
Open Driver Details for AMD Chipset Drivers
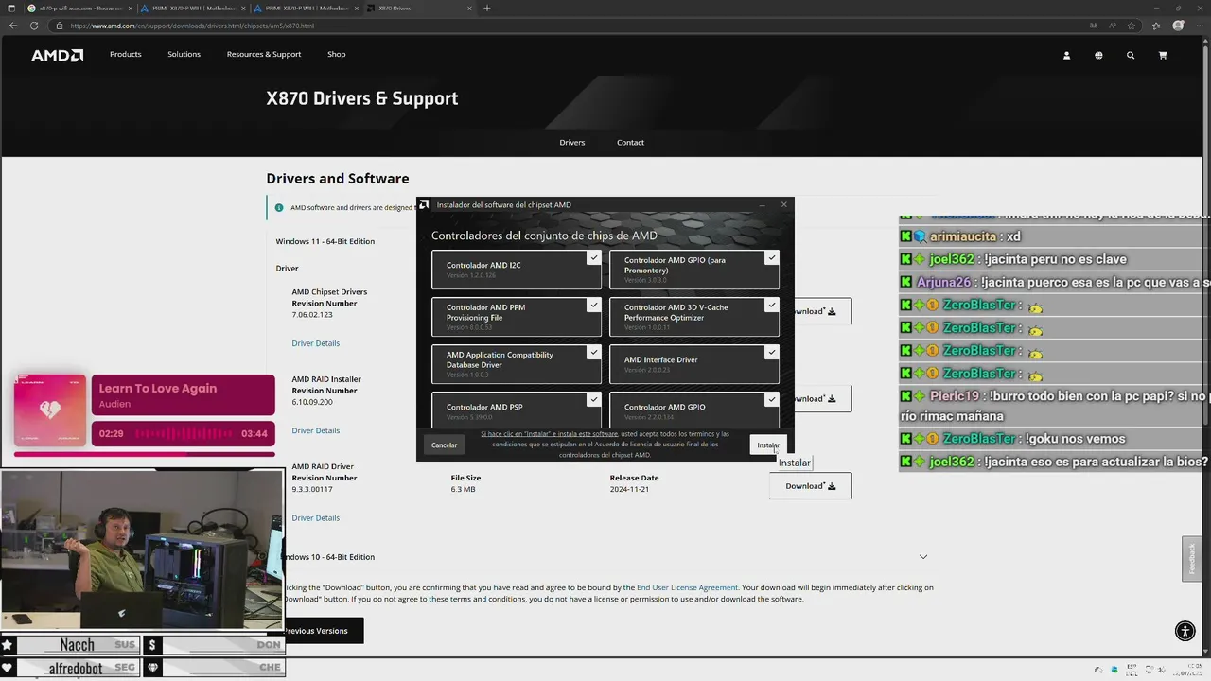pyautogui.click(x=315, y=343)
